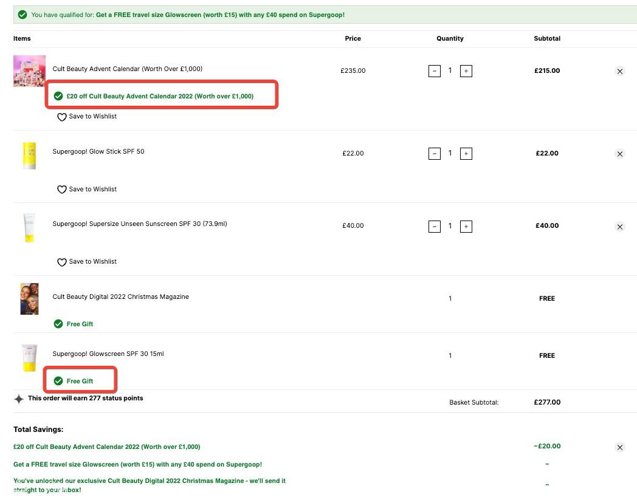Image resolution: width=637 pixels, height=500 pixels.
Task: Decrease quantity of Cult Beauty Advent Calendar
Action: point(434,71)
